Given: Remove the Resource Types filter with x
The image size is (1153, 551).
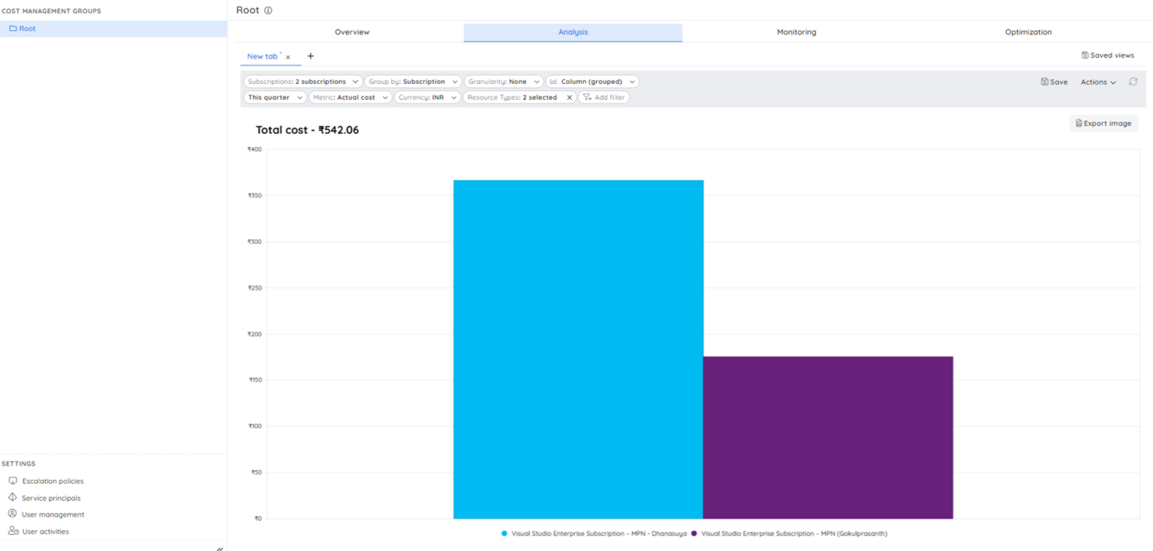Looking at the screenshot, I should coord(569,97).
